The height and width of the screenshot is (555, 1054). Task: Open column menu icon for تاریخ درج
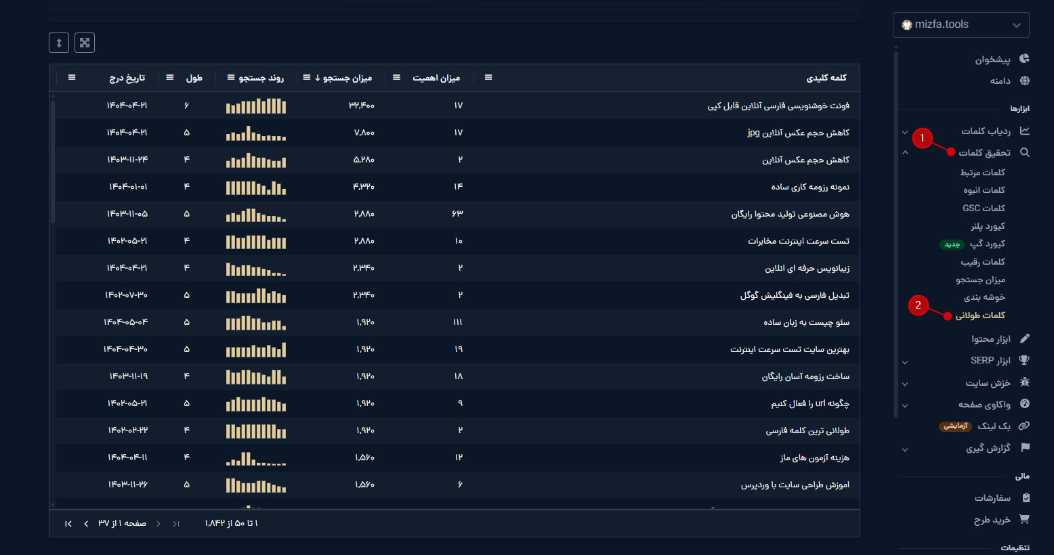(72, 78)
